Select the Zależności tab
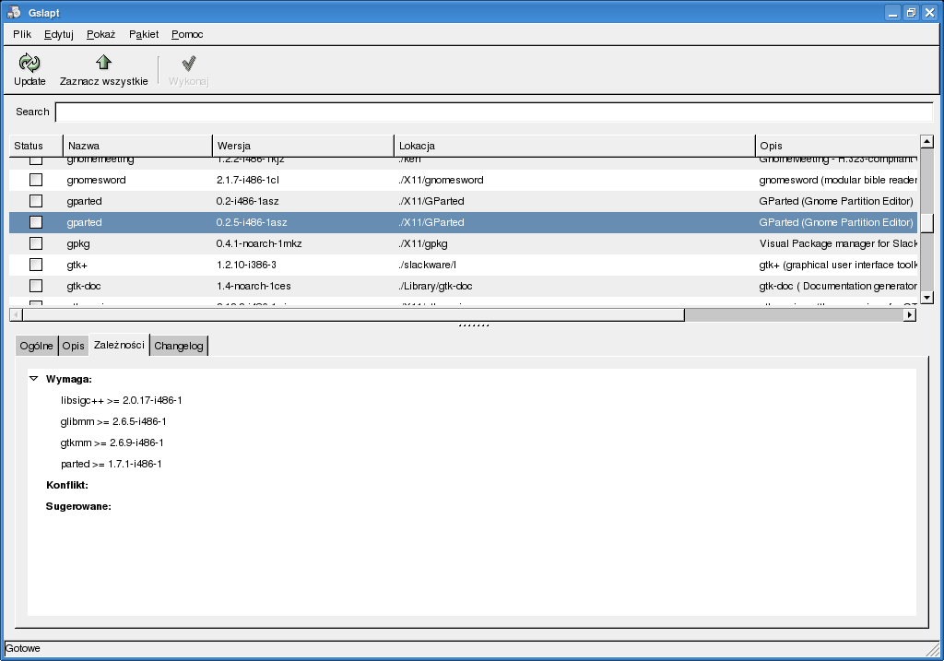 [x=119, y=345]
